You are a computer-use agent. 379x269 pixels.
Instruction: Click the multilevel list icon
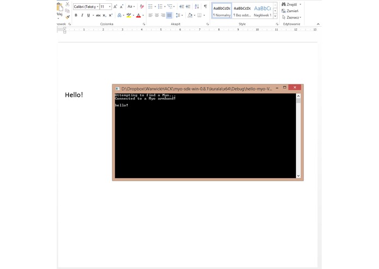coord(170,7)
